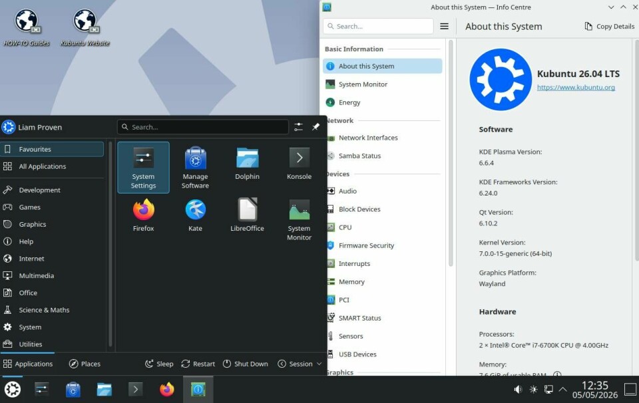This screenshot has height=403, width=639.
Task: Click the Sleep button
Action: click(x=159, y=364)
